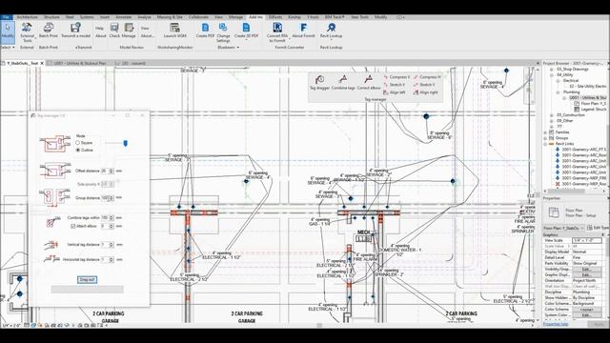Collapse the Revit Links tree node

pyautogui.click(x=546, y=144)
